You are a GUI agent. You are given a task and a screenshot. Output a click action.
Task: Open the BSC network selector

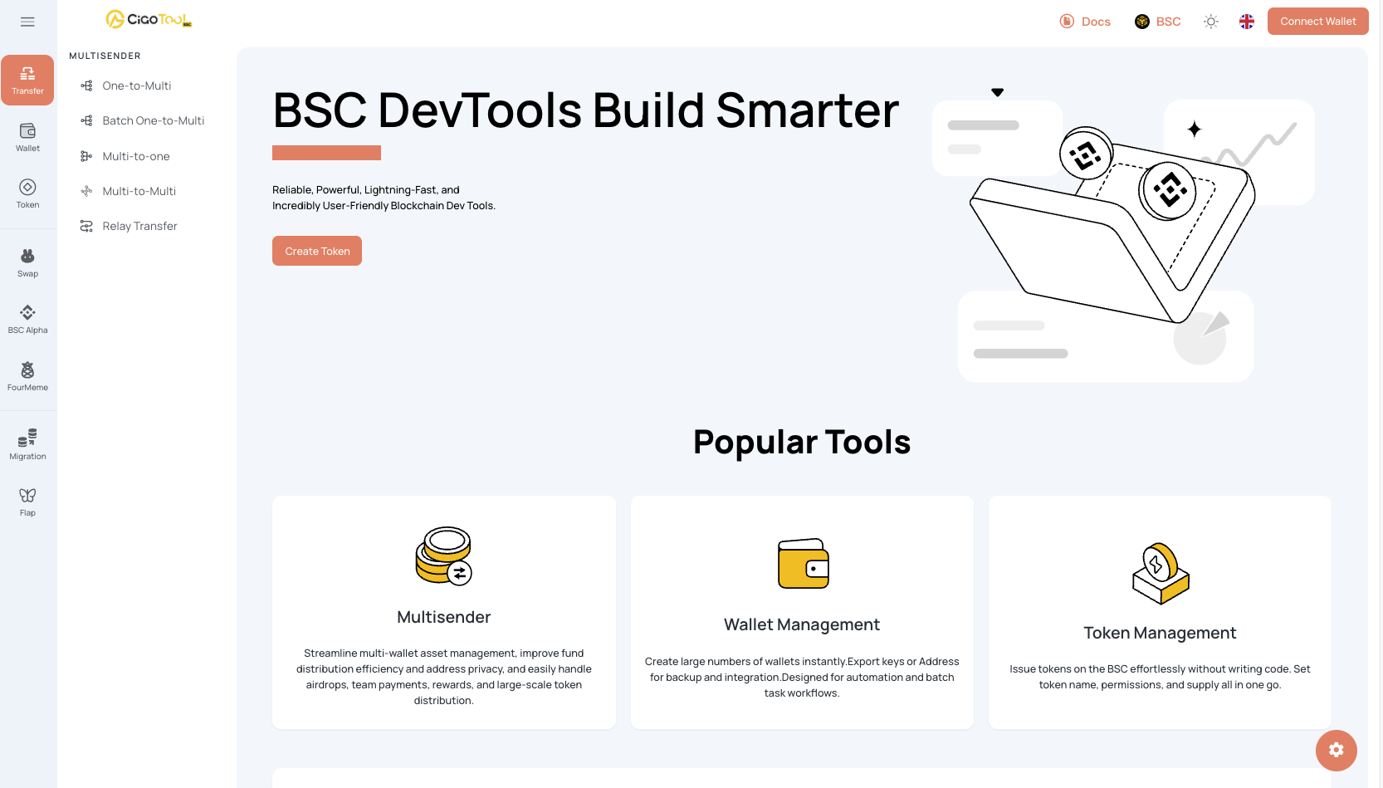pos(1158,22)
